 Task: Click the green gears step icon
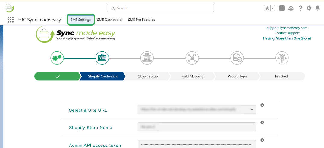click(x=57, y=58)
